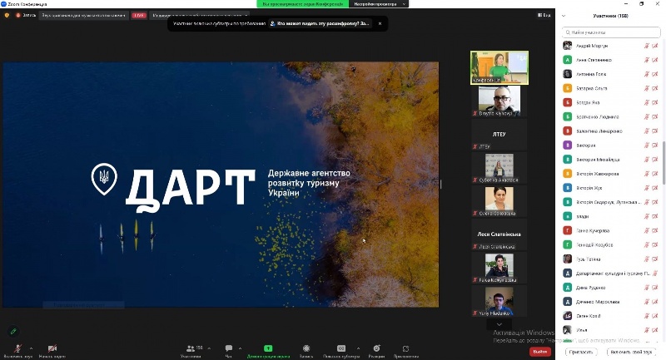Expand audio options arrow next to microphone
Screen dimensions: 666x360
32,348
